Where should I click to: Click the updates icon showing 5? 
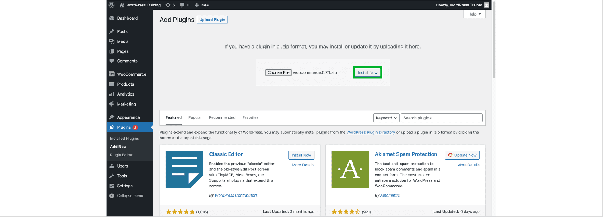coord(167,5)
